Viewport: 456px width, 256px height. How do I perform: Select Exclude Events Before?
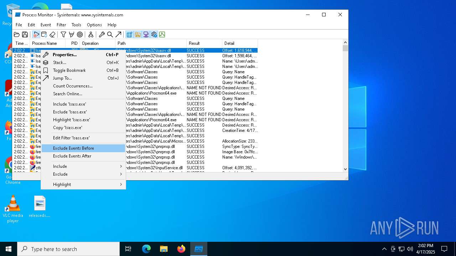83,148
